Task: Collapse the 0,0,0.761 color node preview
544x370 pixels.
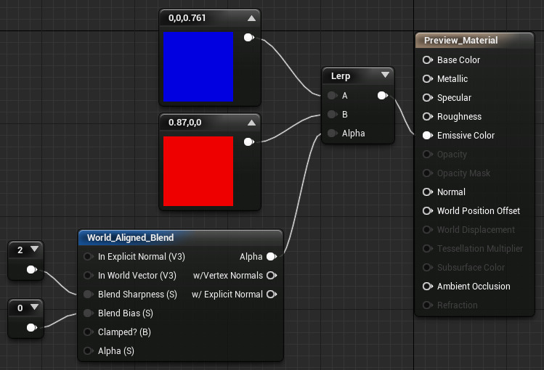Action: coord(251,18)
